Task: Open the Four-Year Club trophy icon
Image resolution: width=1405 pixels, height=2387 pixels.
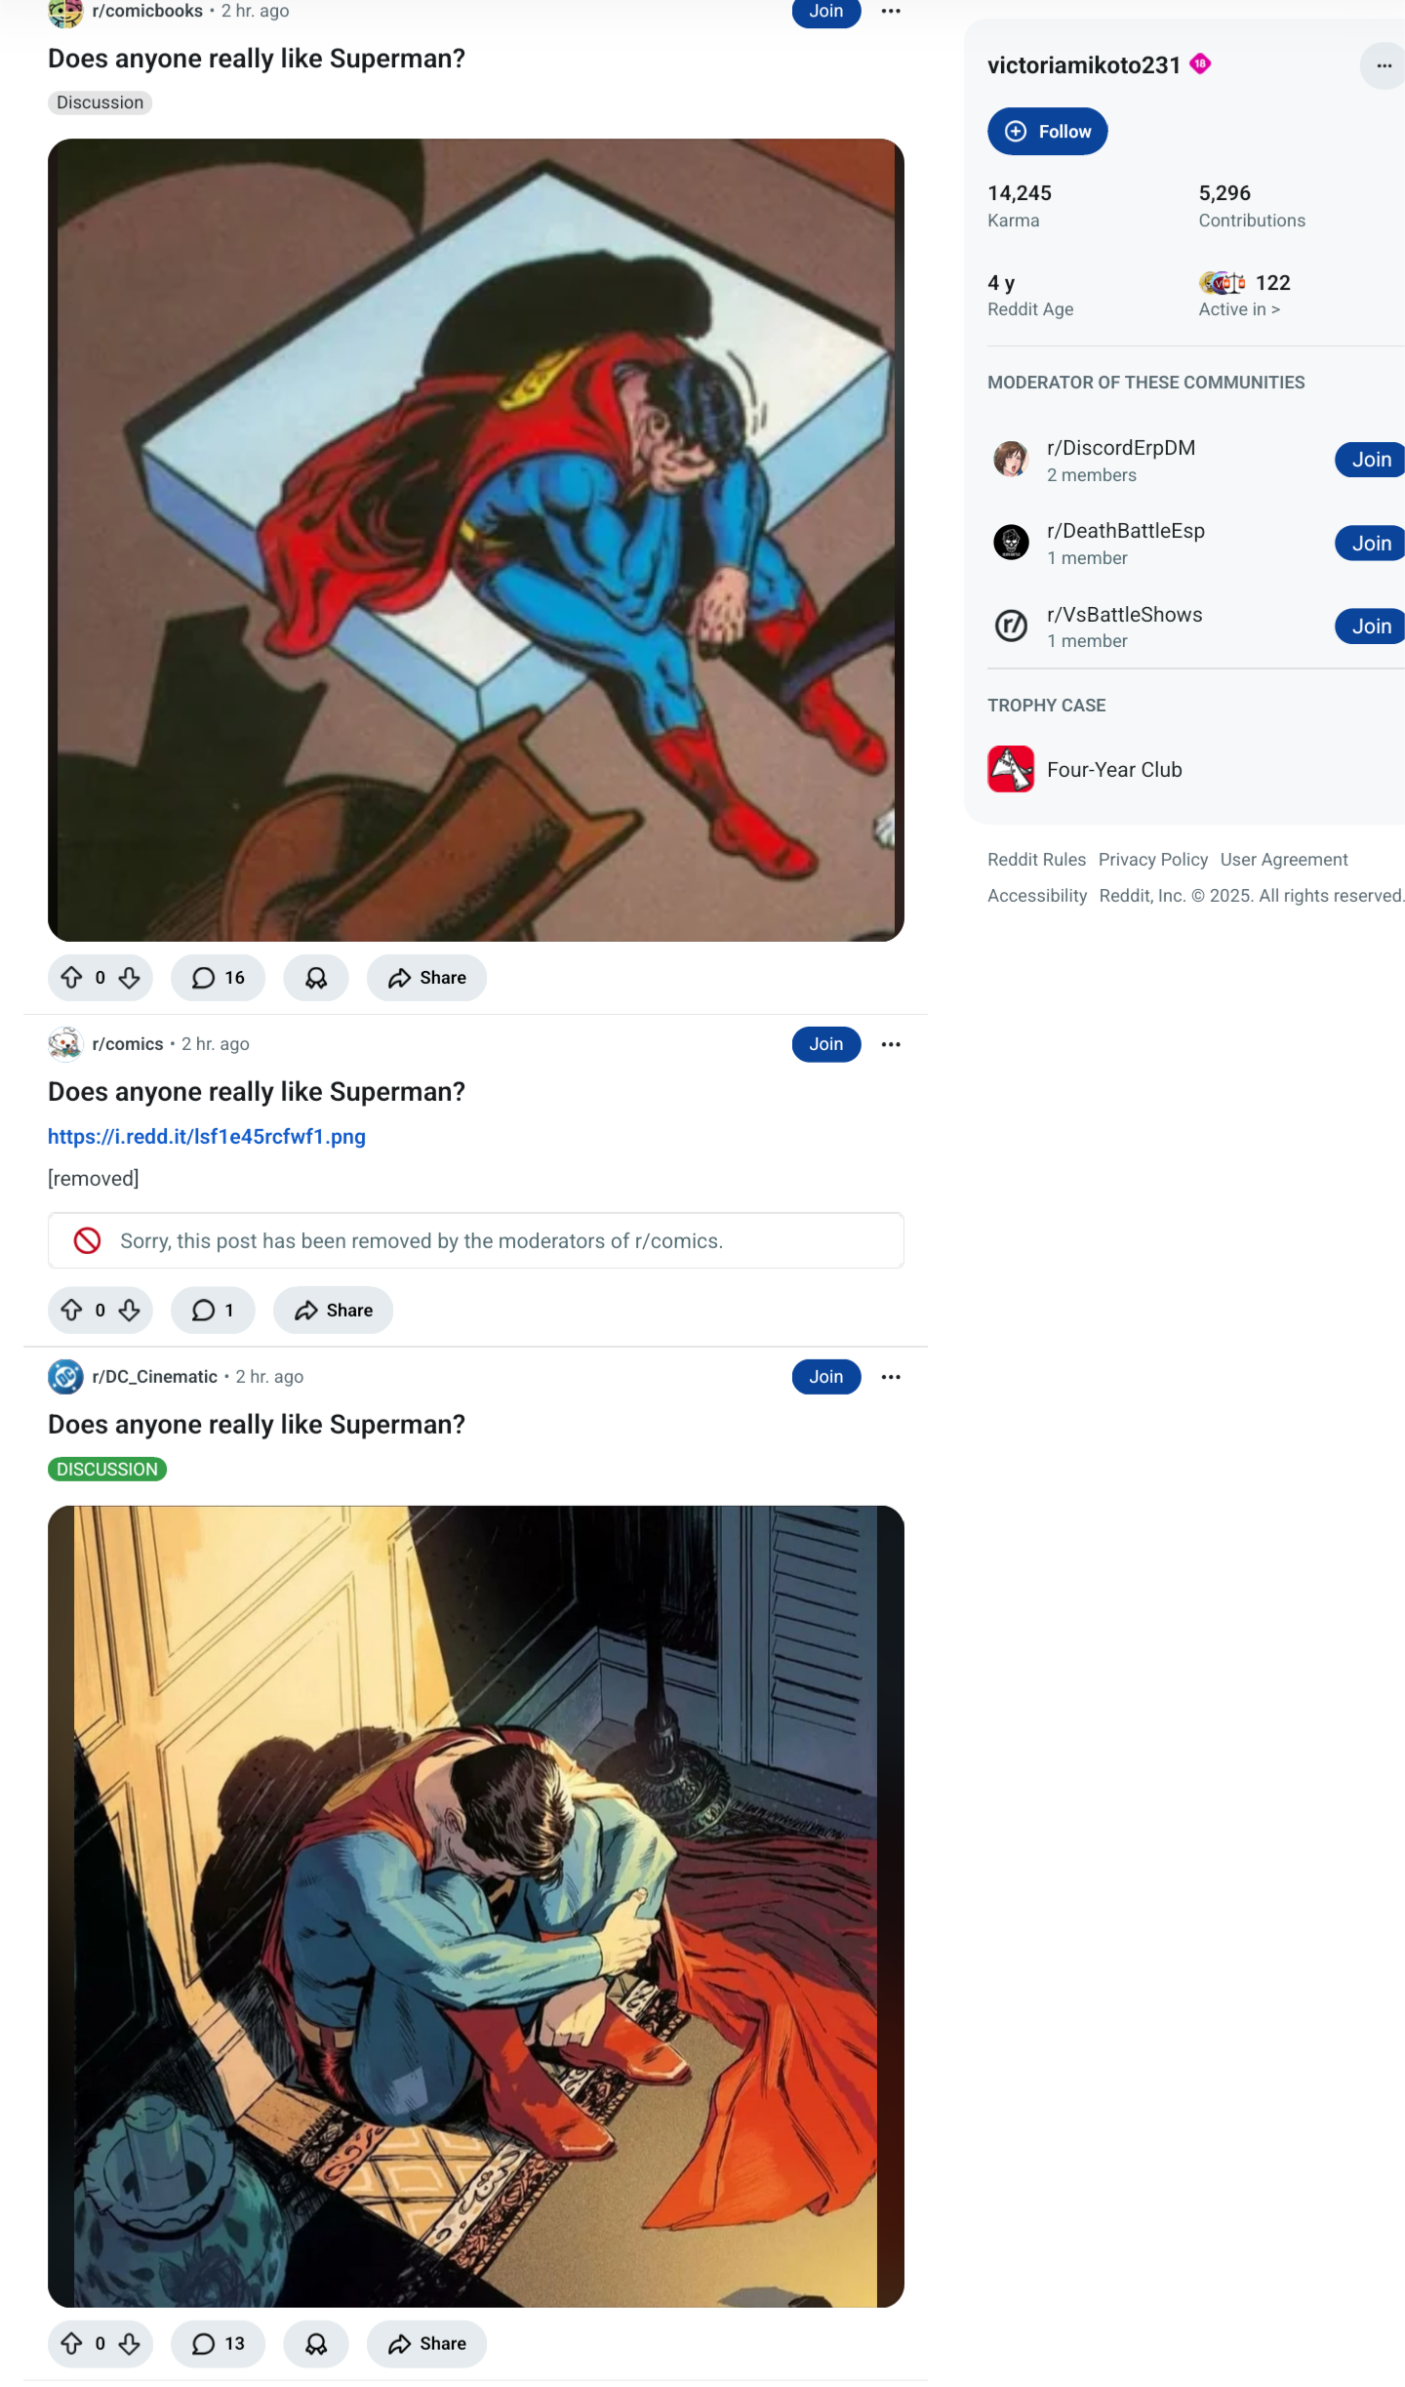Action: pos(1011,769)
